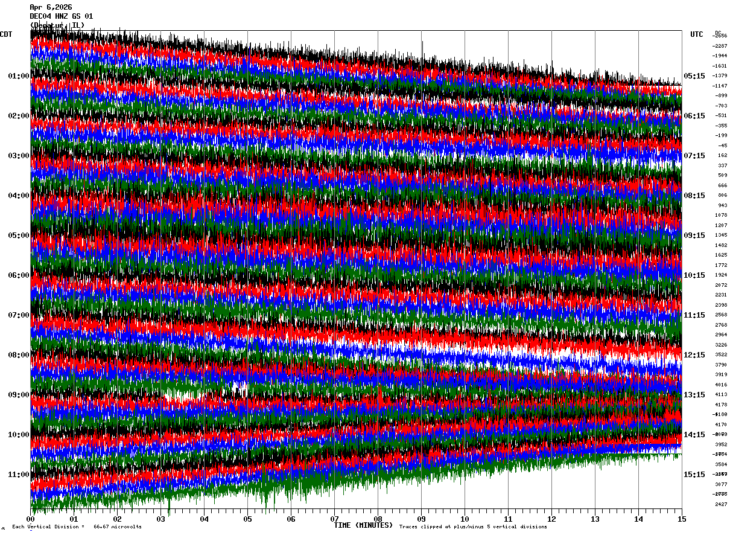Click the "Traces clipped at plus/minus 5 vertical divisions" note
This screenshot has height=535, width=730.
pyautogui.click(x=473, y=527)
